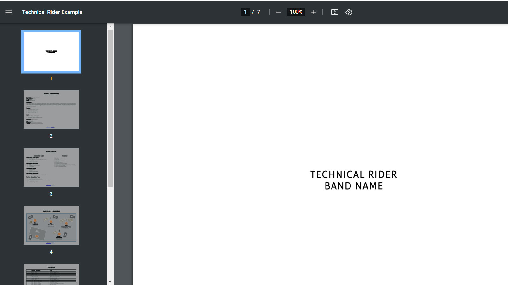Click the fit to page icon
The width and height of the screenshot is (508, 285).
pyautogui.click(x=335, y=12)
